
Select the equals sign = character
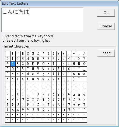[74, 59]
